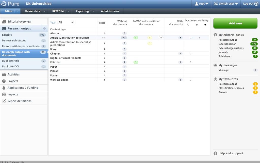Switch to the Master data tab

click(x=32, y=11)
